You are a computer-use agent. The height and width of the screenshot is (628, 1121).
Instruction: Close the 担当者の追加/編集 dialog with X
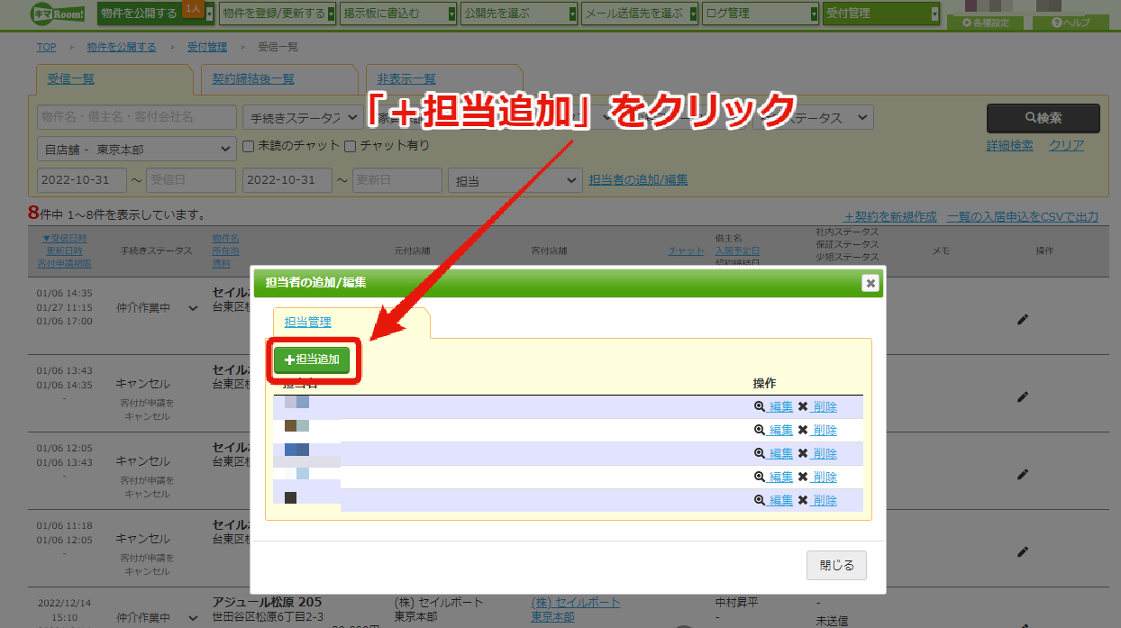870,283
